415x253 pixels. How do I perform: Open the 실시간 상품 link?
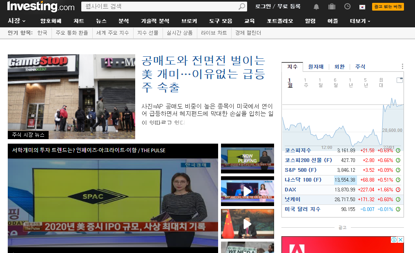(x=179, y=33)
